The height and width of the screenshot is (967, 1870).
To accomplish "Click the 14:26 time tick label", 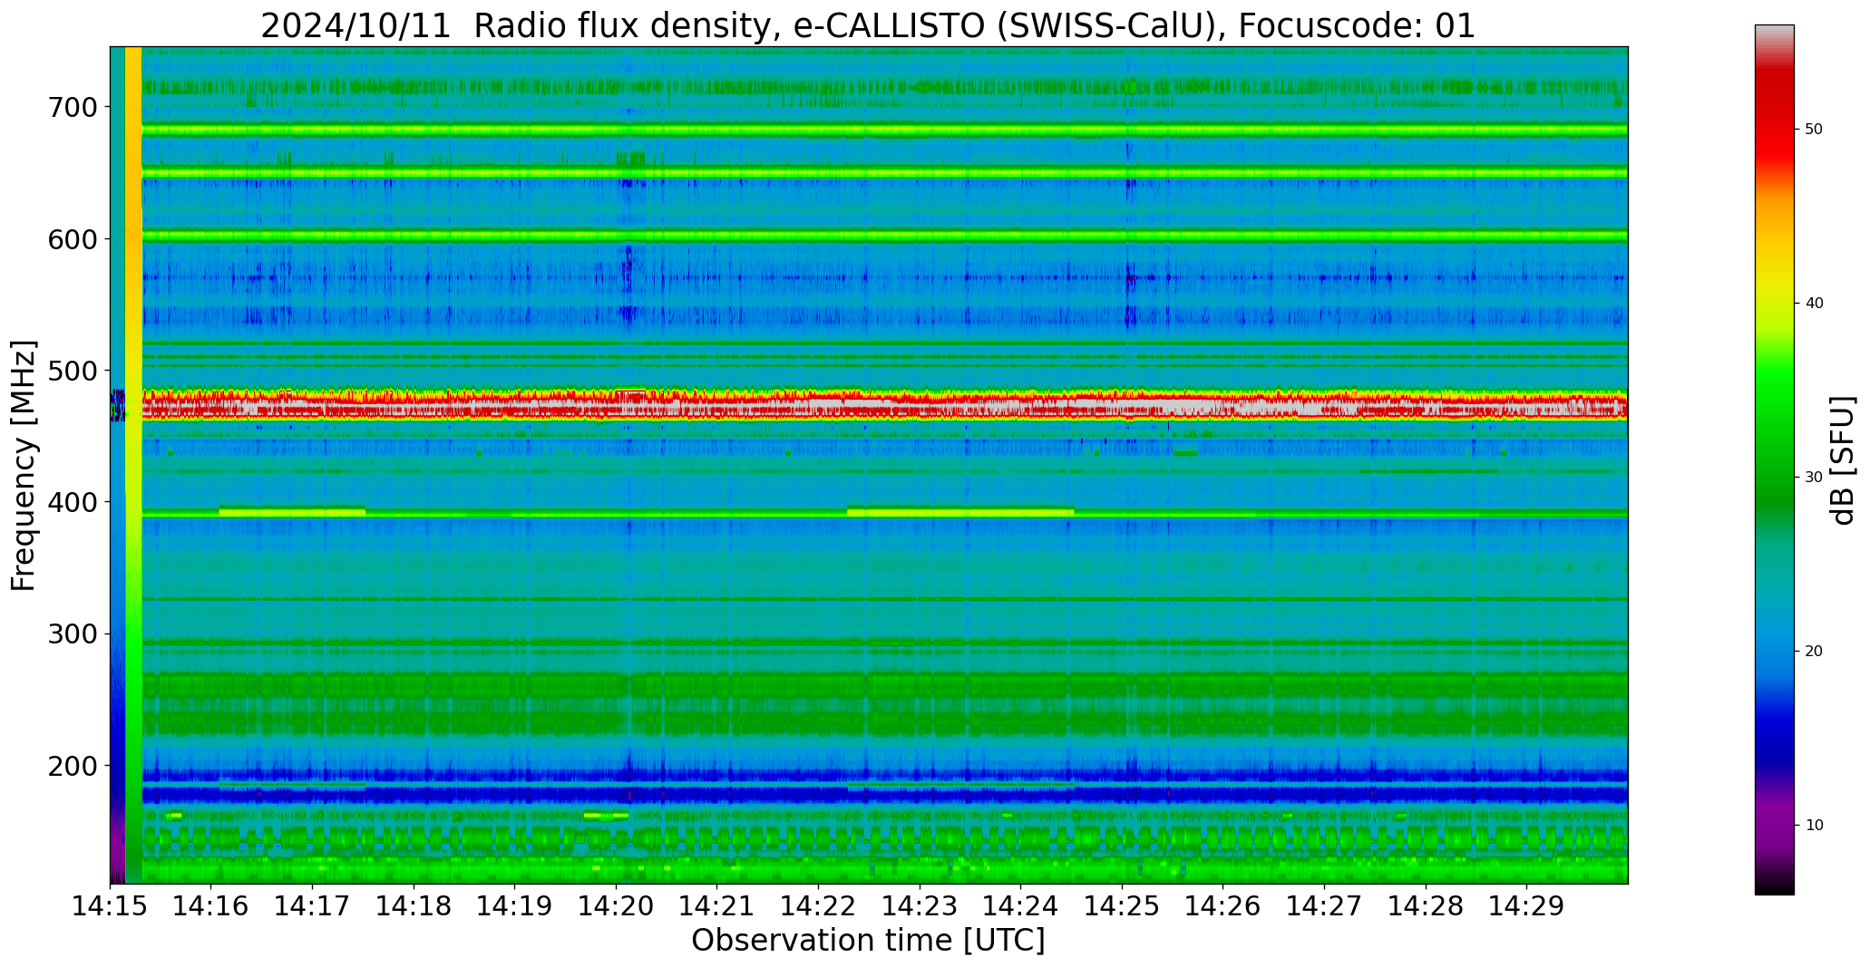I will coord(1223,905).
